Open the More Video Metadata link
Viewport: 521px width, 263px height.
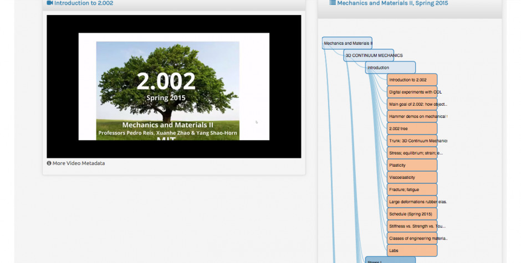[x=78, y=163]
